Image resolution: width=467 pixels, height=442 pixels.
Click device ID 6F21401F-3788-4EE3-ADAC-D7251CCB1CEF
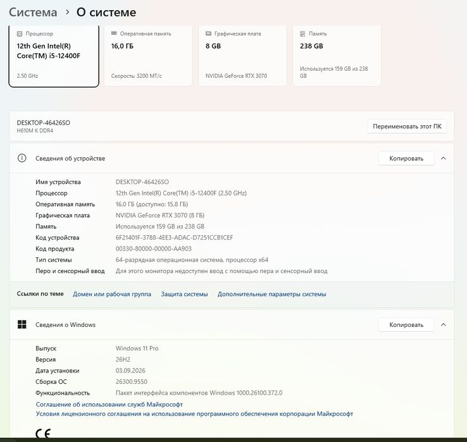tap(174, 238)
